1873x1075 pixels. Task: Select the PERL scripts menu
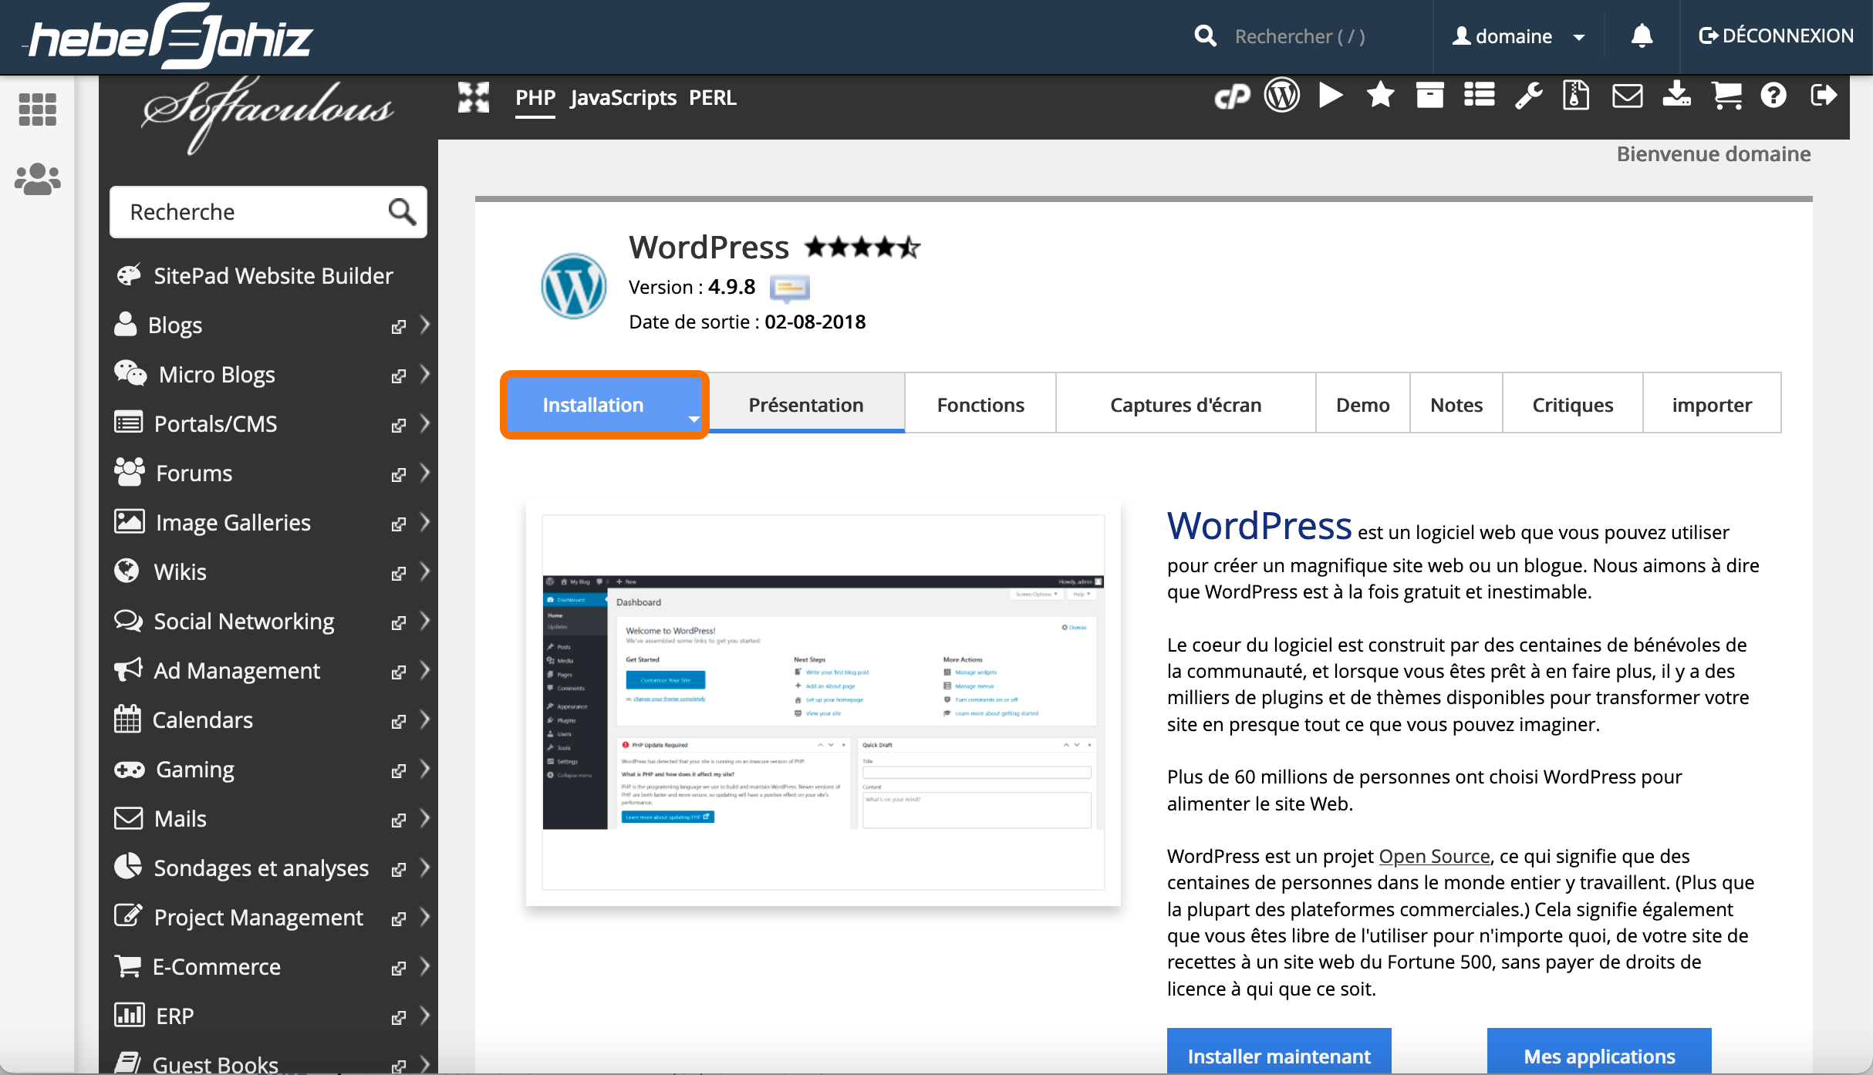[x=713, y=98]
